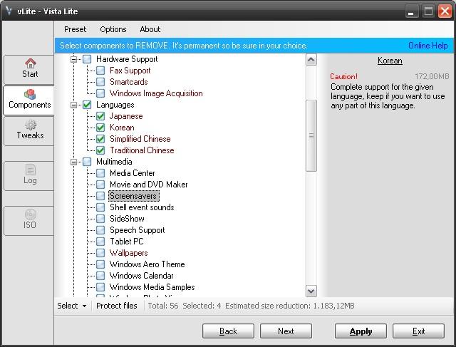The height and width of the screenshot is (347, 456).
Task: Select the Wallpapers tree item label
Action: click(x=129, y=253)
